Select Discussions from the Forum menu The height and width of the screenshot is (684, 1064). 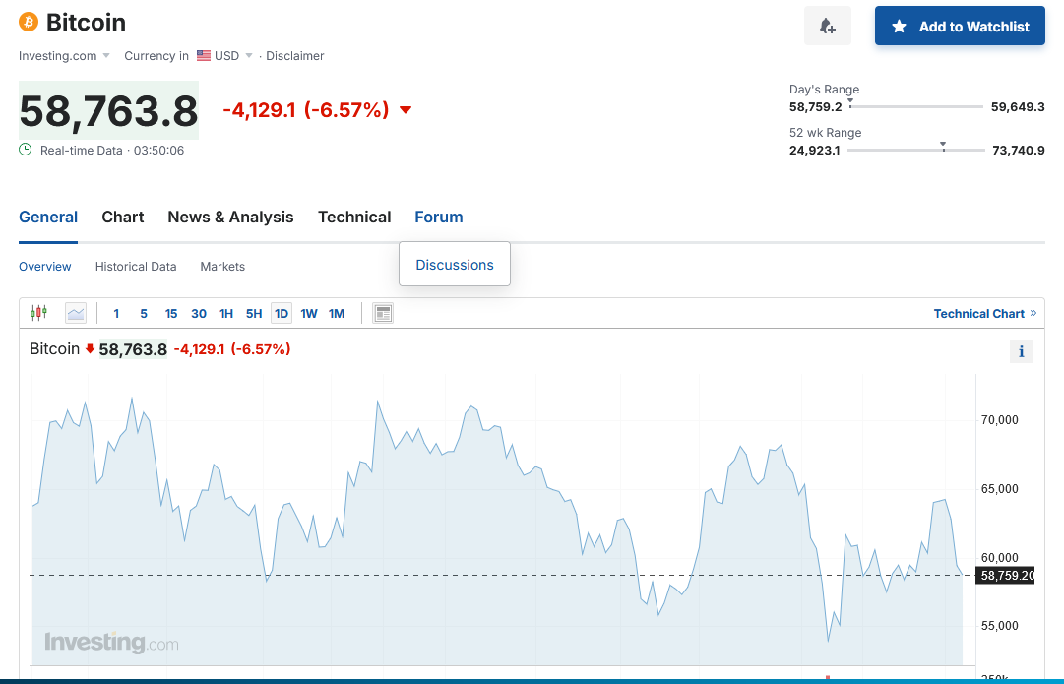click(455, 265)
